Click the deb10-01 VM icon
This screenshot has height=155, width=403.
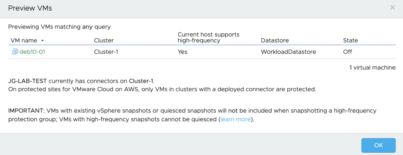(x=15, y=51)
